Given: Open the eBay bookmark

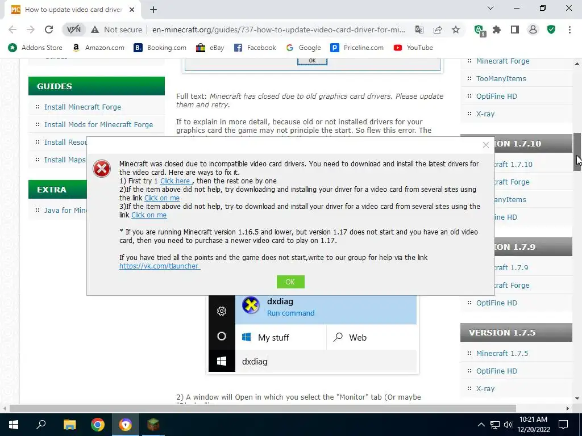Looking at the screenshot, I should pyautogui.click(x=210, y=48).
